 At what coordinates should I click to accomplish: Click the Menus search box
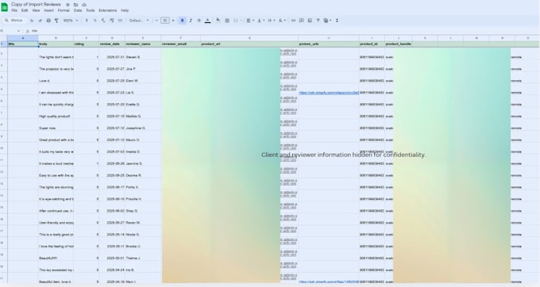click(x=14, y=21)
